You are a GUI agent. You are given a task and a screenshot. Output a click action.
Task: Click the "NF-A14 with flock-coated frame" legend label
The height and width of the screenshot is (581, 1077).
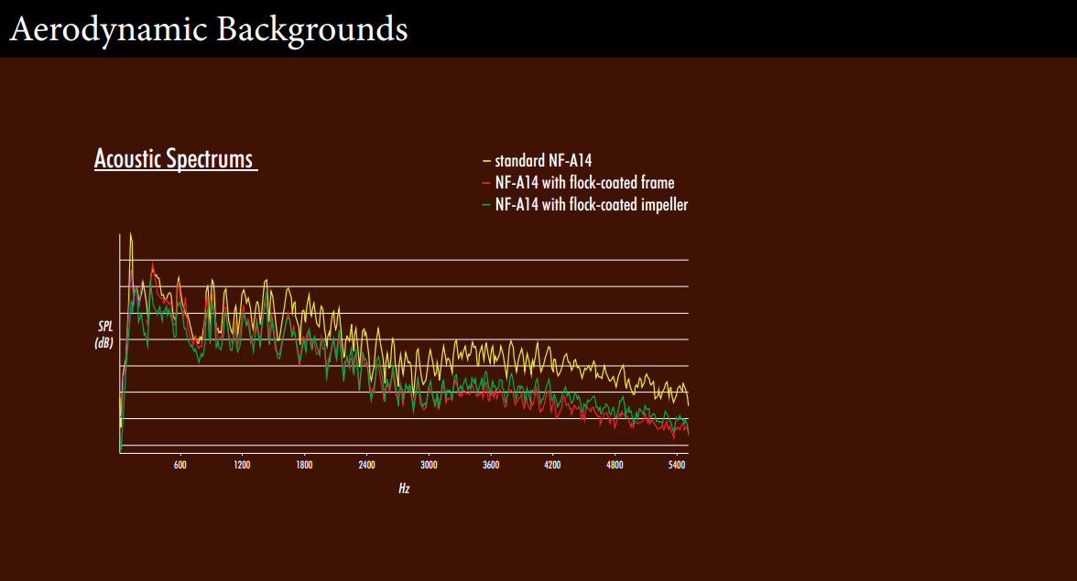[x=584, y=182]
